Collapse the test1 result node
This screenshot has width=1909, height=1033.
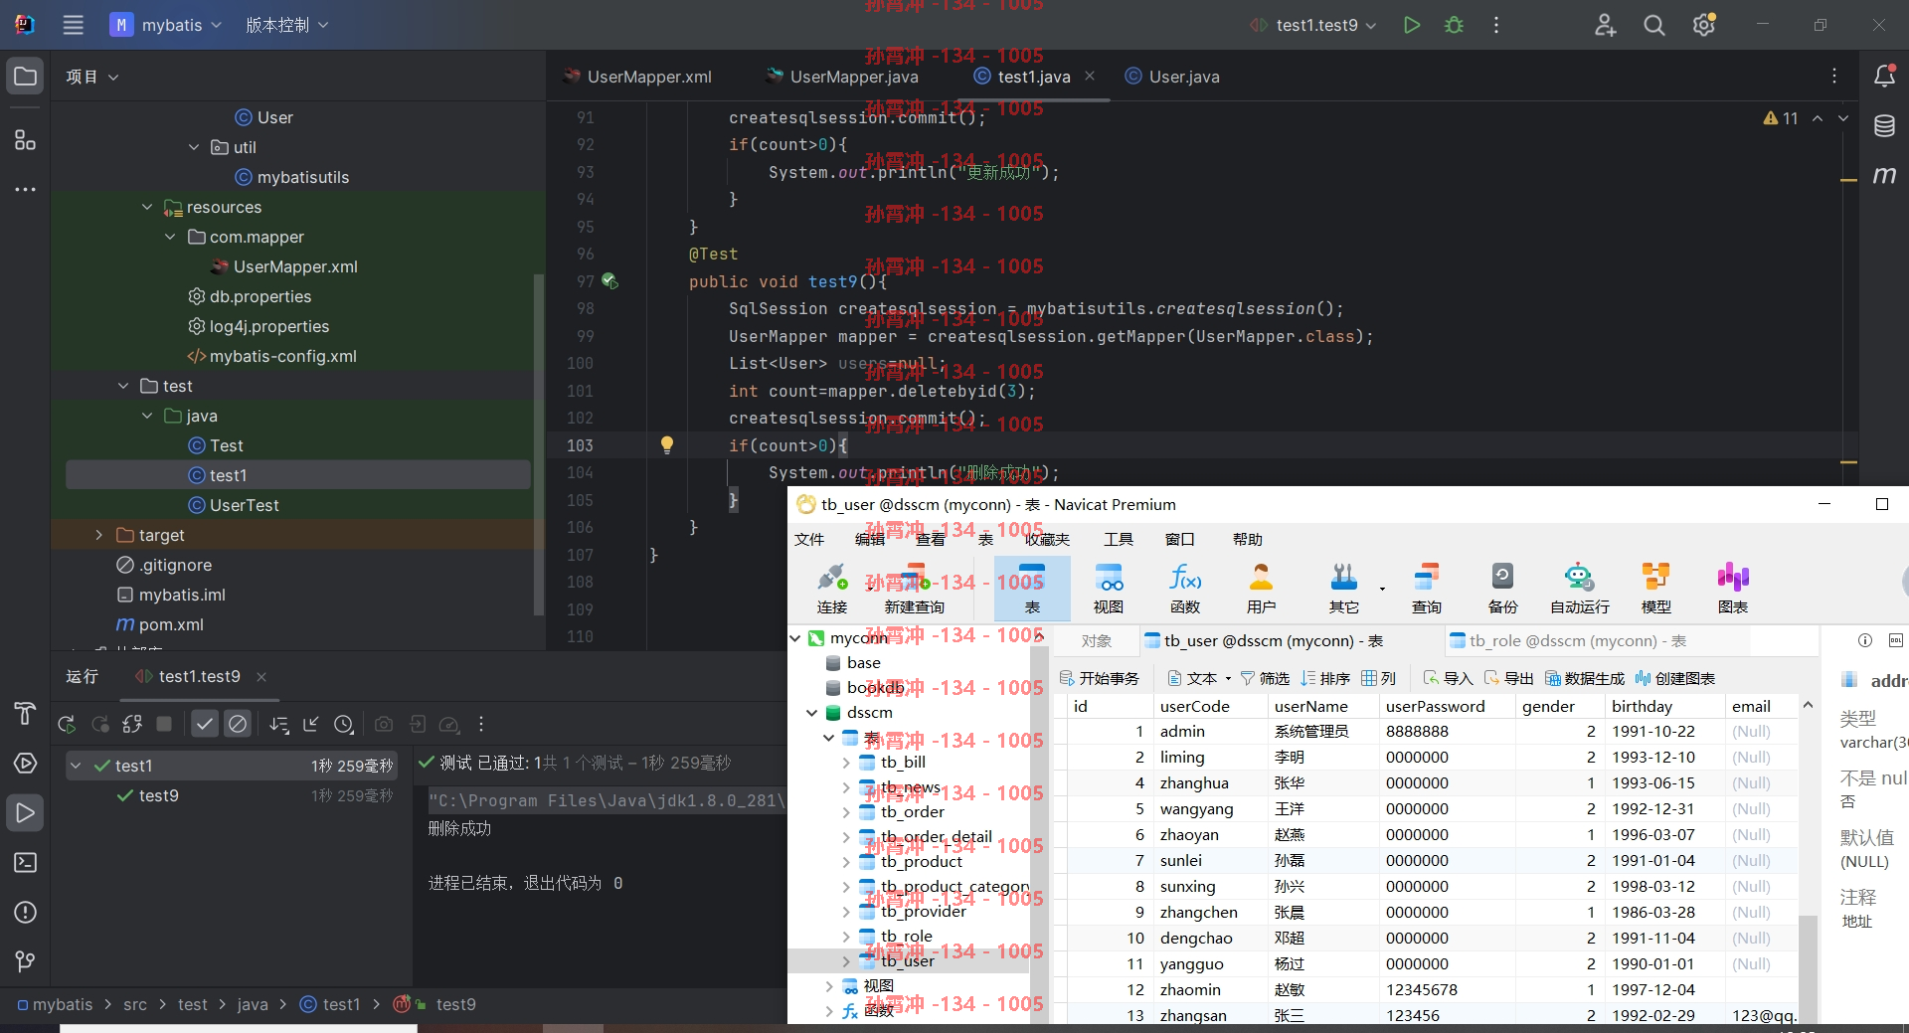click(x=76, y=766)
